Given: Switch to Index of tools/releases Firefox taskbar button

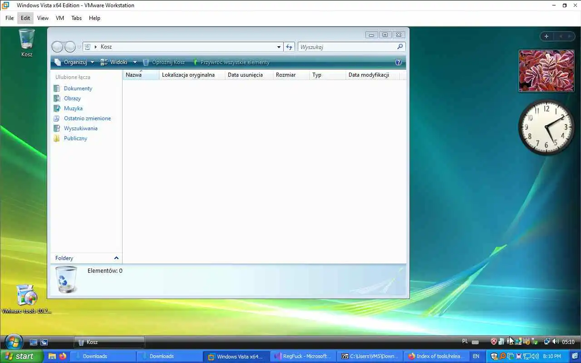Looking at the screenshot, I should (438, 356).
